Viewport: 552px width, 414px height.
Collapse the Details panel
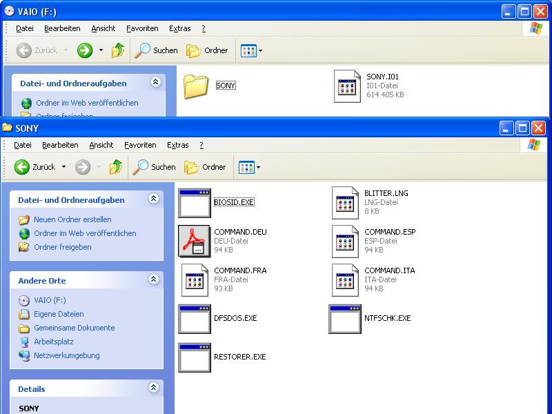(153, 388)
